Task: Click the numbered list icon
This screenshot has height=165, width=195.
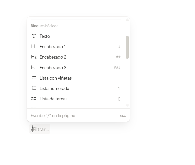Action: pyautogui.click(x=34, y=88)
